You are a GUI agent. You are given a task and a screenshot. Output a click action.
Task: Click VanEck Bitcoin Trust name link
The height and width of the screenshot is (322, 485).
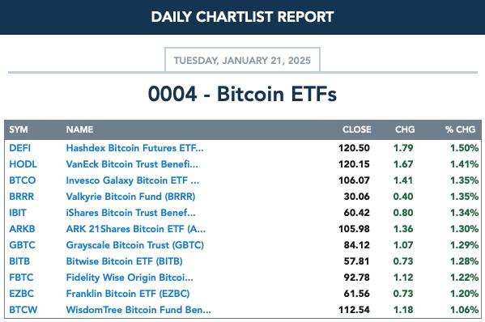click(132, 164)
